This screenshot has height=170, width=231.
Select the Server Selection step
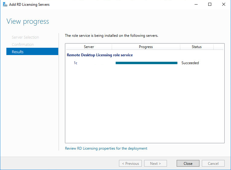tap(25, 37)
